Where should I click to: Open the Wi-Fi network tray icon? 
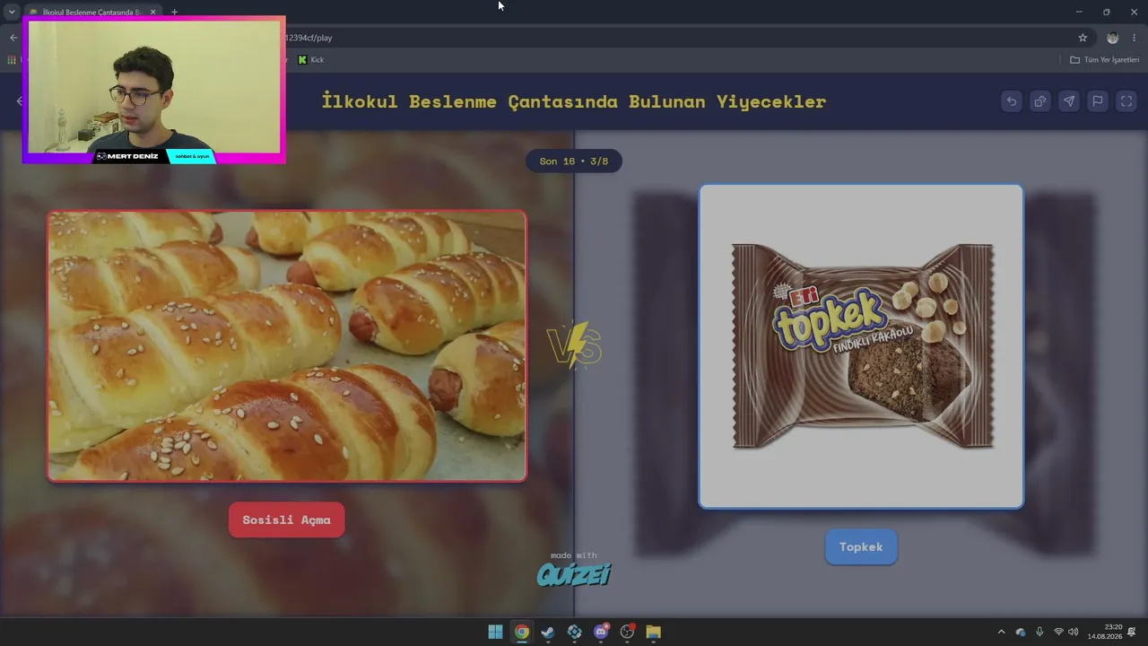[x=1058, y=632]
